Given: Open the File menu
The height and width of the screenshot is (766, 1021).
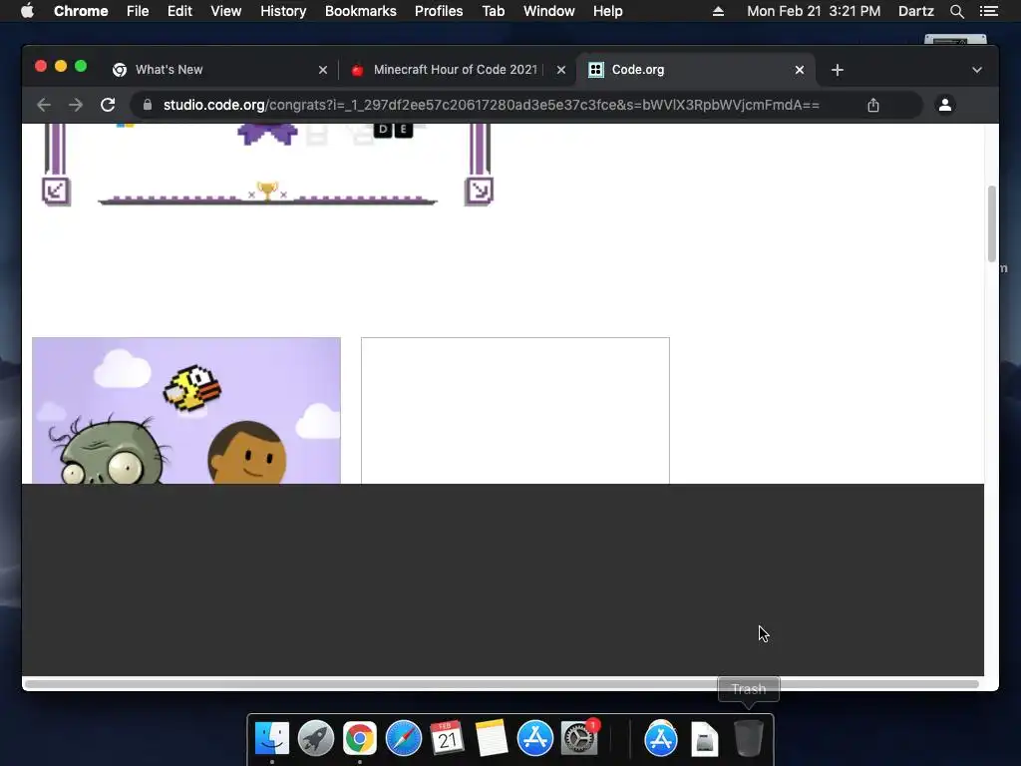Looking at the screenshot, I should pyautogui.click(x=138, y=11).
